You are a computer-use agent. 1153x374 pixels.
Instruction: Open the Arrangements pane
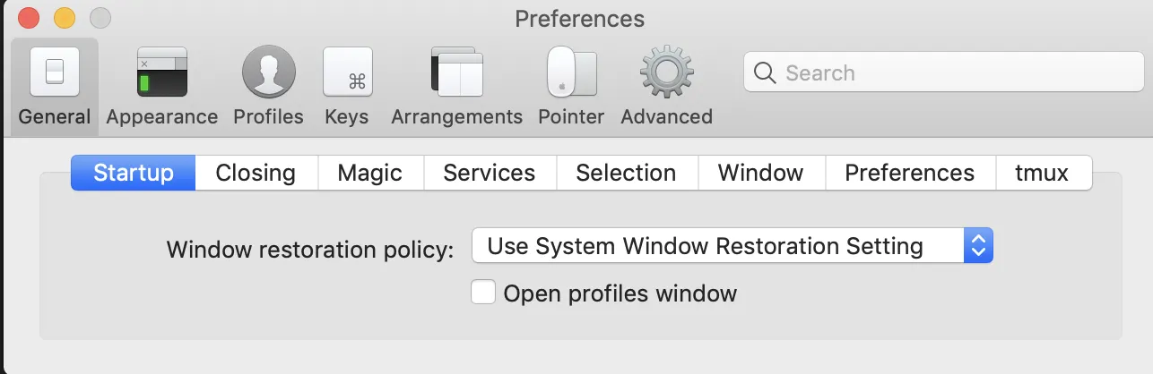pos(456,73)
